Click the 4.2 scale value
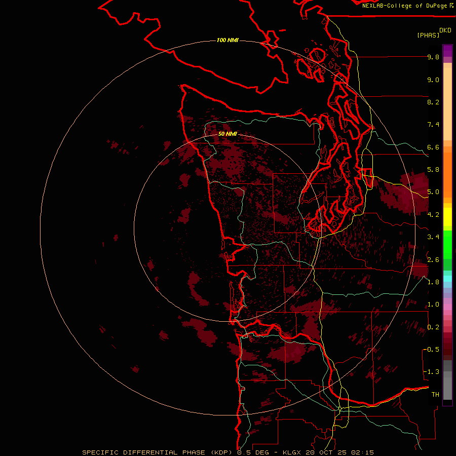Image resolution: width=456 pixels, height=456 pixels. (x=433, y=215)
